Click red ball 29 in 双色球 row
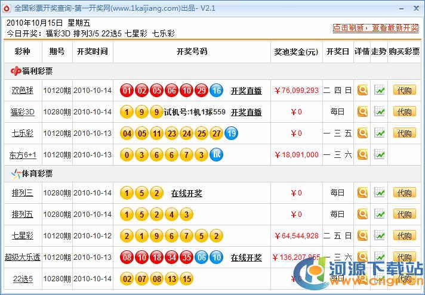The width and height of the screenshot is (425, 295). [x=201, y=91]
